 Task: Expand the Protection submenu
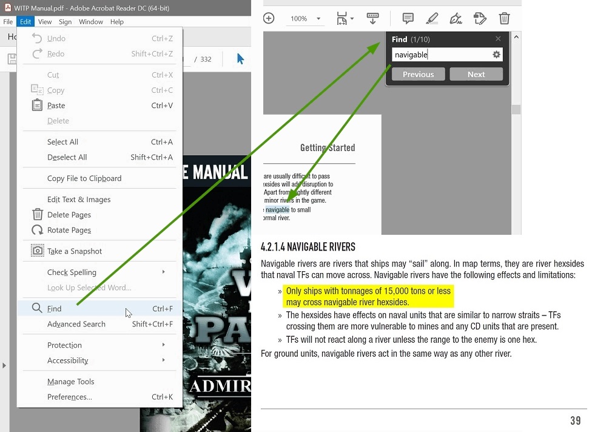[x=100, y=345]
